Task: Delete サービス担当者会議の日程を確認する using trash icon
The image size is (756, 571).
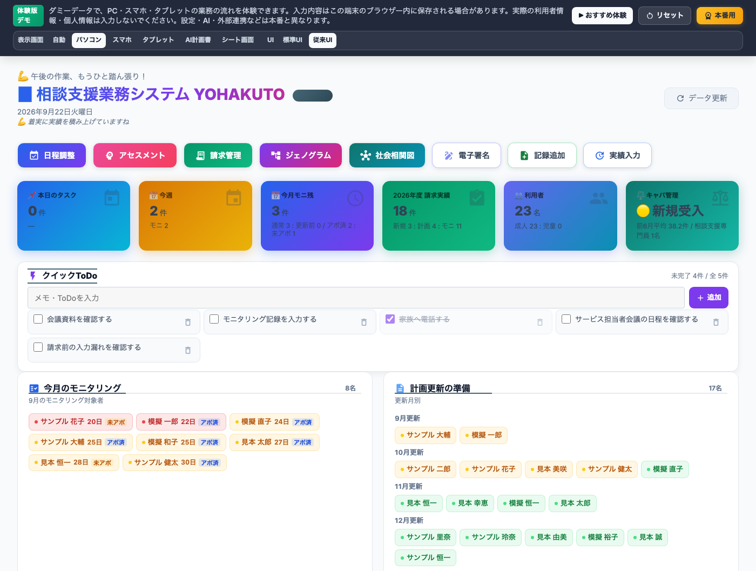Action: pos(716,322)
